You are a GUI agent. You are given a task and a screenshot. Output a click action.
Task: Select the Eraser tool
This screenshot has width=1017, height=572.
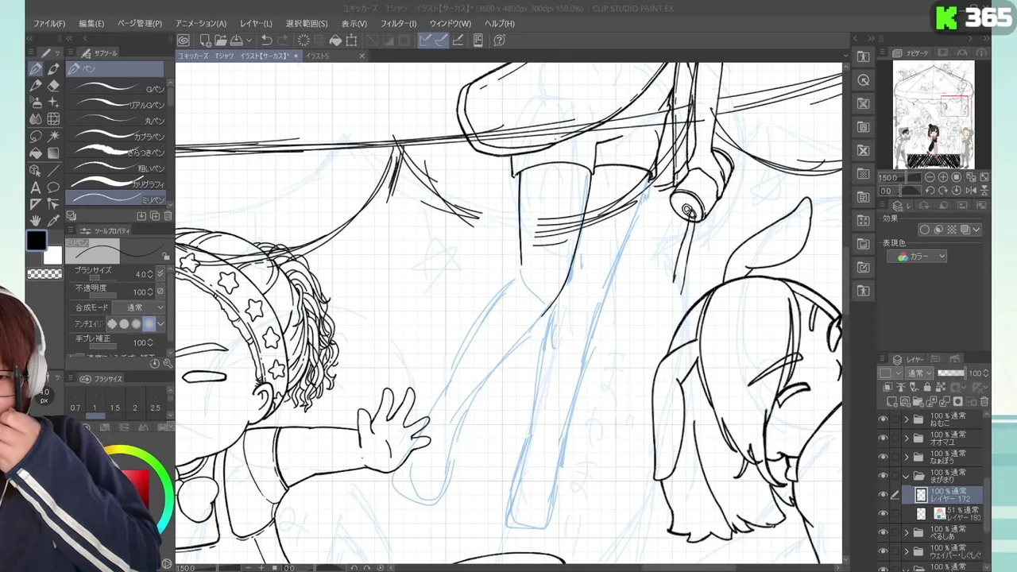53,86
